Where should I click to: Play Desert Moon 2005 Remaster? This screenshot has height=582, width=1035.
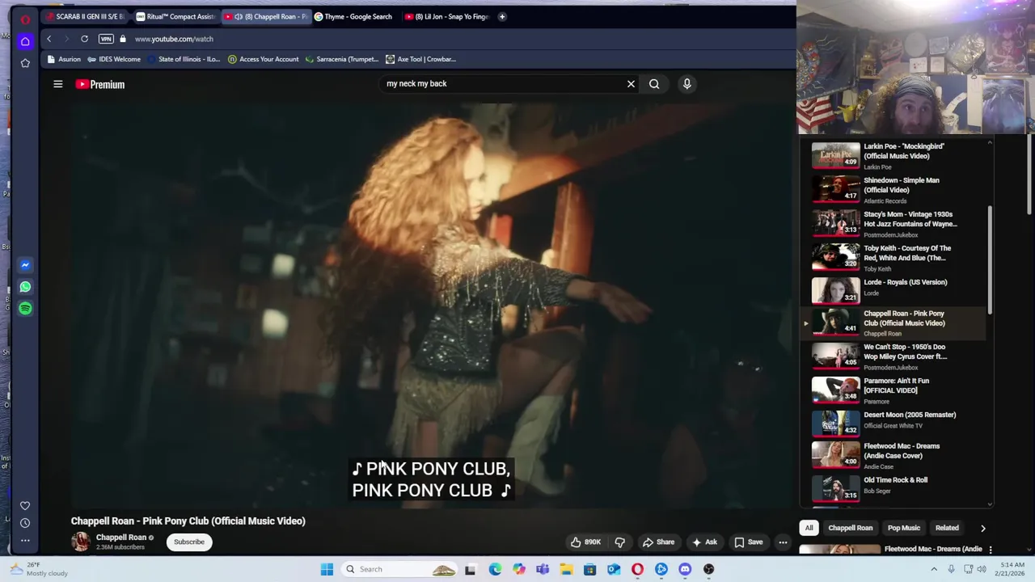893,423
